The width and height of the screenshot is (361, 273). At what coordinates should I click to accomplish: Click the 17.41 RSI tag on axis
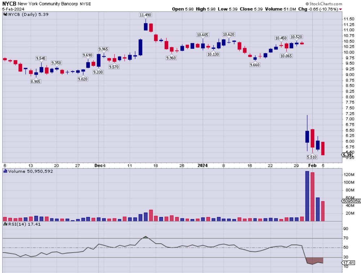click(x=348, y=263)
